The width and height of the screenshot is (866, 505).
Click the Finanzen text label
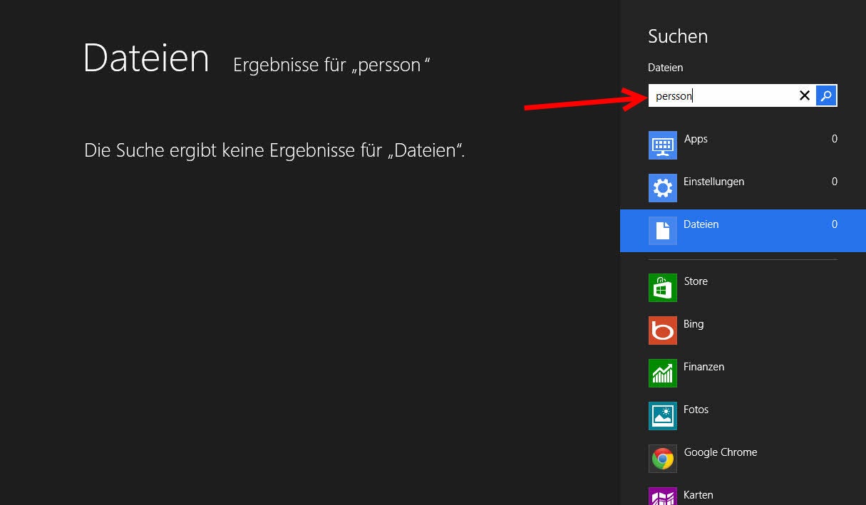pyautogui.click(x=703, y=367)
